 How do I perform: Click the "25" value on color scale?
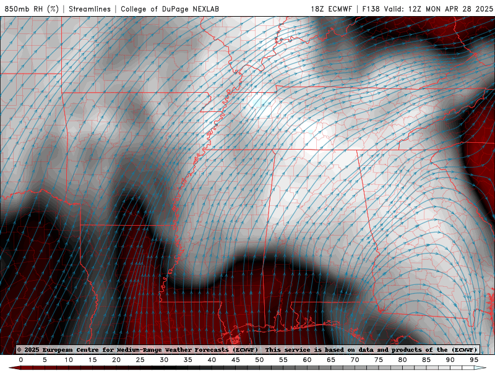tap(140, 360)
